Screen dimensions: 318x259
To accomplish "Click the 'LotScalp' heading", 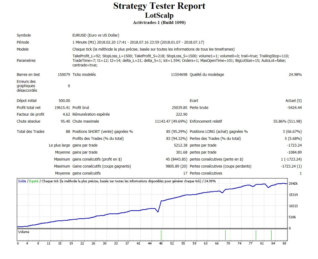I will (x=159, y=15).
